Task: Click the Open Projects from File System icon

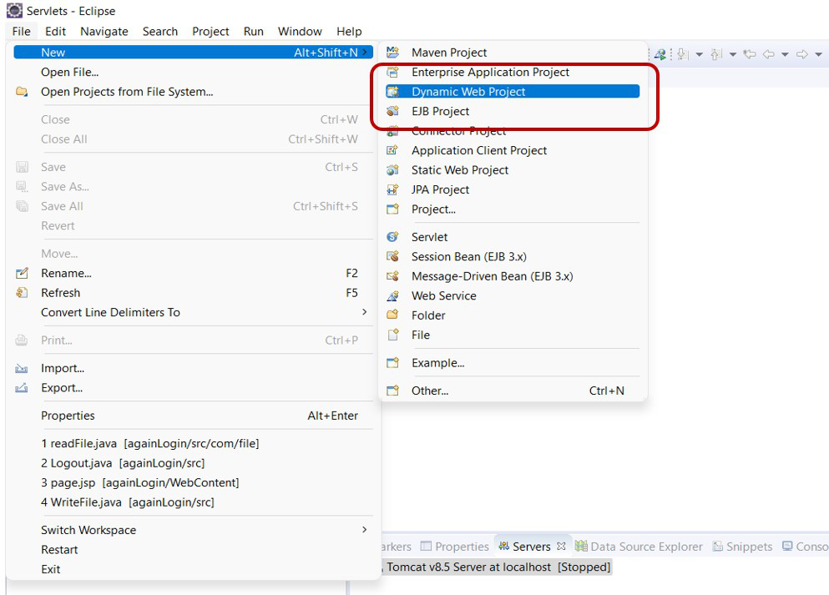Action: (22, 92)
